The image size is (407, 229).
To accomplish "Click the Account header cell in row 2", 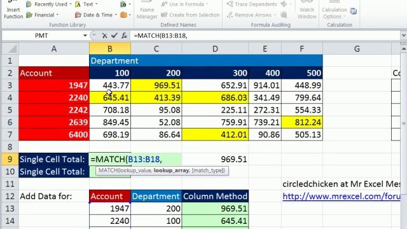I will [x=53, y=73].
